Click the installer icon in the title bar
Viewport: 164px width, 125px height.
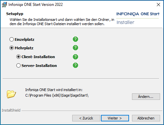tap(4, 5)
